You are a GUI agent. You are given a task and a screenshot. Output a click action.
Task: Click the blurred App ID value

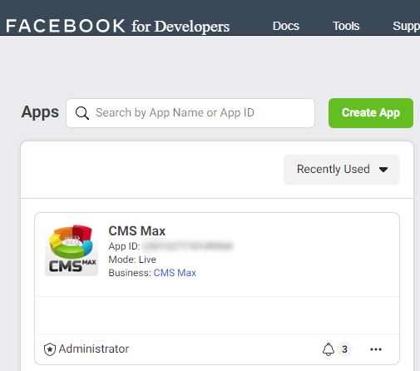pos(188,246)
